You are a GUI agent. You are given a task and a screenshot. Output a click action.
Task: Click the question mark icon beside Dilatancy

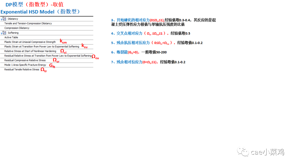1,19
